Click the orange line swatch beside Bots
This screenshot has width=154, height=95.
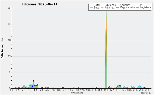coord(91,7)
